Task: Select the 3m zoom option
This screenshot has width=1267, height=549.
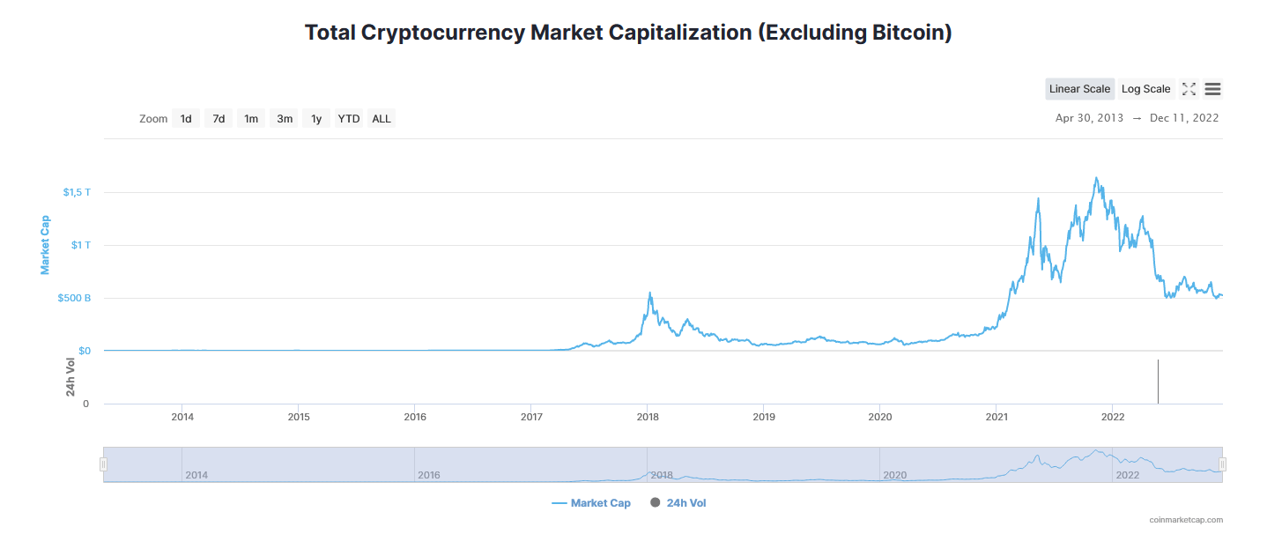Action: (285, 119)
